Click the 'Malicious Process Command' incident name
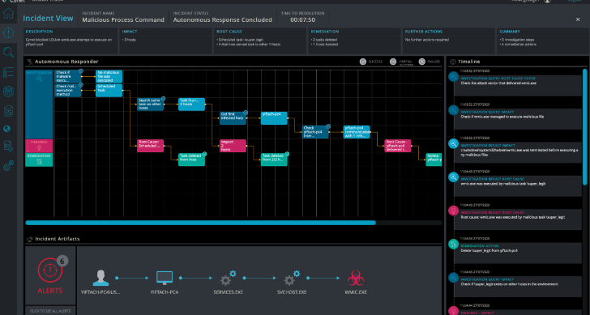Viewport: 590px width, 315px height. point(123,20)
